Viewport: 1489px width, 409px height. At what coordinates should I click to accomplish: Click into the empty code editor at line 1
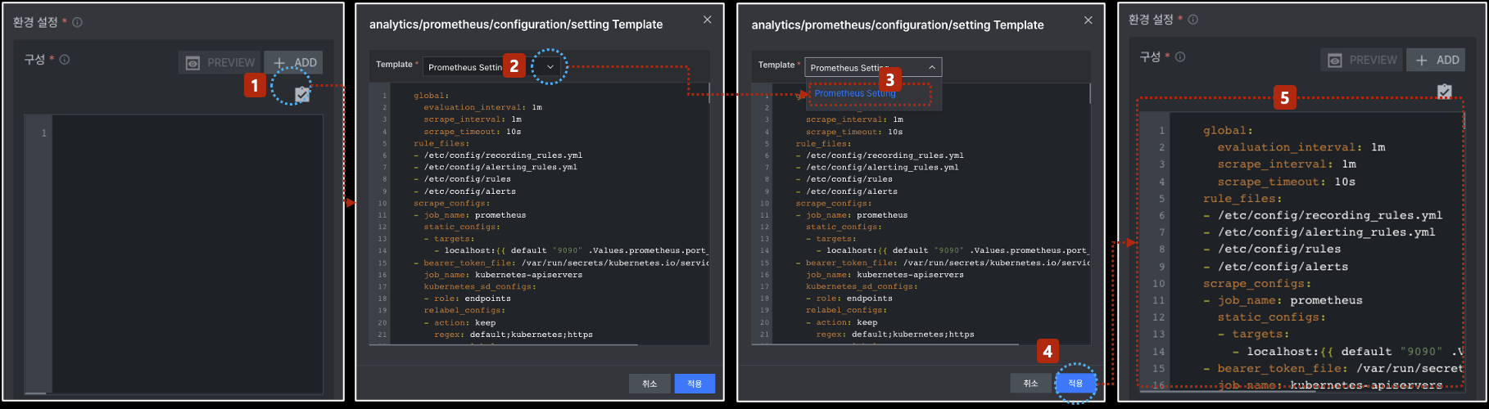pos(187,133)
